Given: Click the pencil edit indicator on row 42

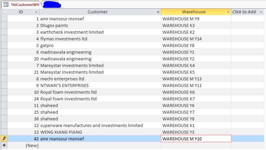Looking at the screenshot, I should click(x=4, y=139).
